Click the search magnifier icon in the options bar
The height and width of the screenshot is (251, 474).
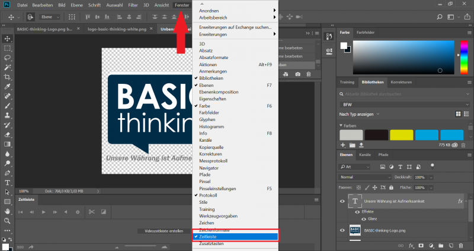coord(440,17)
